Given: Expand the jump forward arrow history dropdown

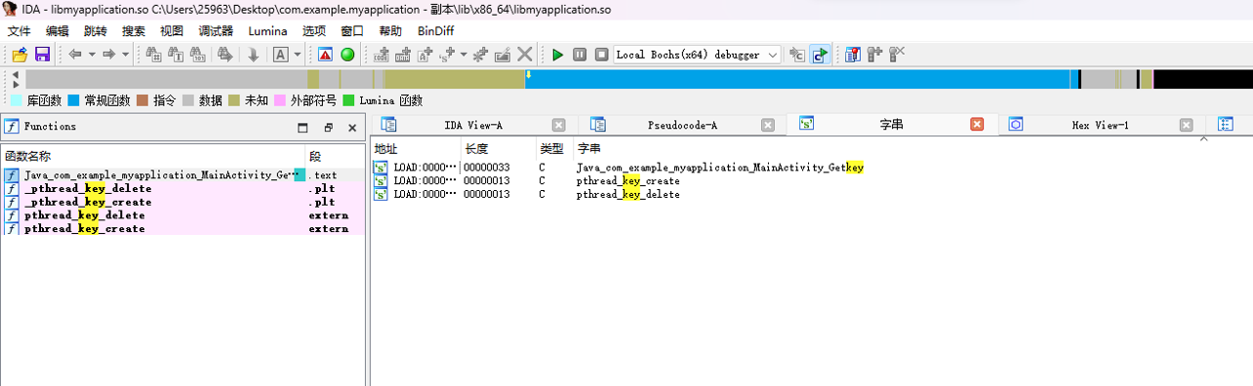Looking at the screenshot, I should pyautogui.click(x=125, y=55).
